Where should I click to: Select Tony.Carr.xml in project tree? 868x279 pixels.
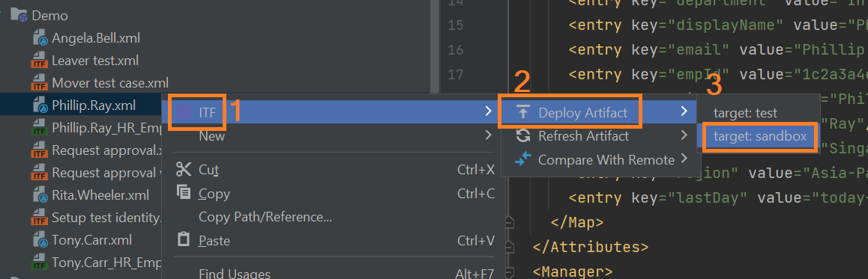(92, 240)
